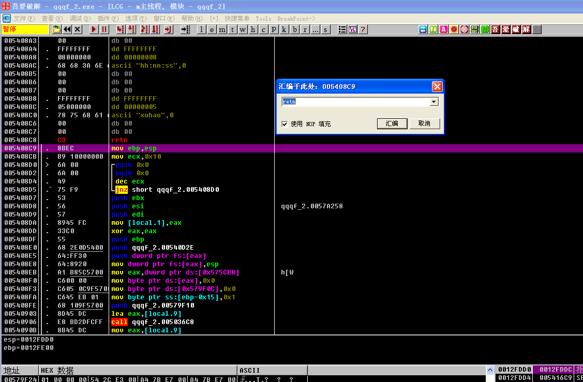Click the Go To Address arrow icon
Screen dimensions: 583x382
pyautogui.click(x=185, y=29)
